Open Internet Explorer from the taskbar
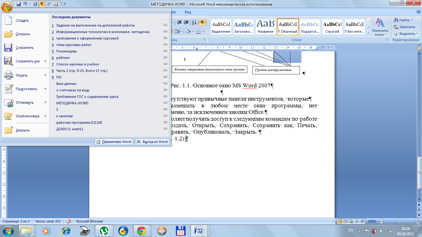The image size is (422, 237). 66,231
